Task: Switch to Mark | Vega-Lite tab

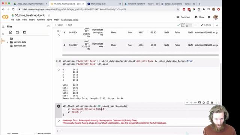Action: pos(104,4)
